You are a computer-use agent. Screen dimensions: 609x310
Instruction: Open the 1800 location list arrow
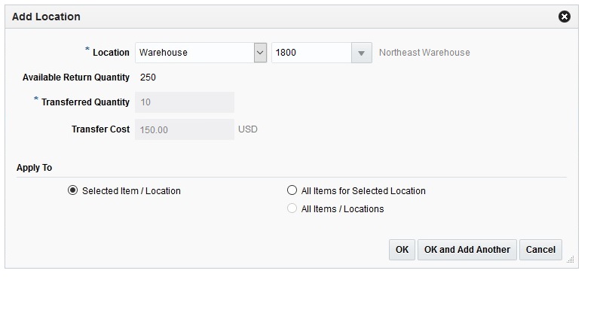pyautogui.click(x=363, y=53)
